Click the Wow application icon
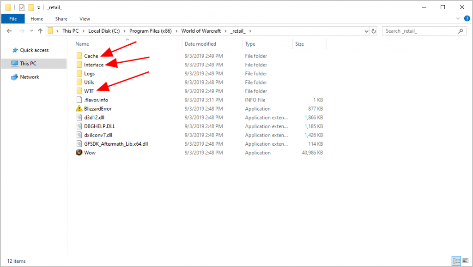The height and width of the screenshot is (267, 473). click(79, 152)
